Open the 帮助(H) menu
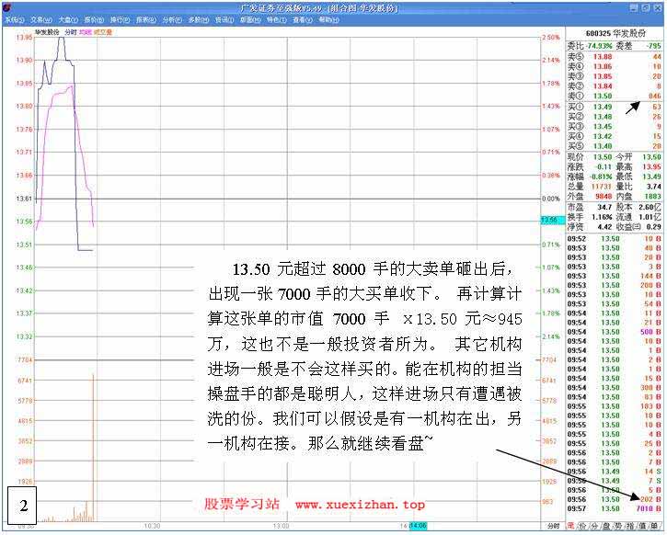The image size is (667, 535). (328, 19)
